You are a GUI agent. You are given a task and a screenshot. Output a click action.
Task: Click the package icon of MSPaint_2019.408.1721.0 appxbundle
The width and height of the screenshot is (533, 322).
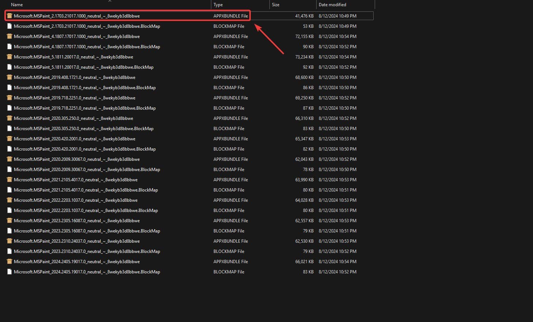pyautogui.click(x=10, y=77)
